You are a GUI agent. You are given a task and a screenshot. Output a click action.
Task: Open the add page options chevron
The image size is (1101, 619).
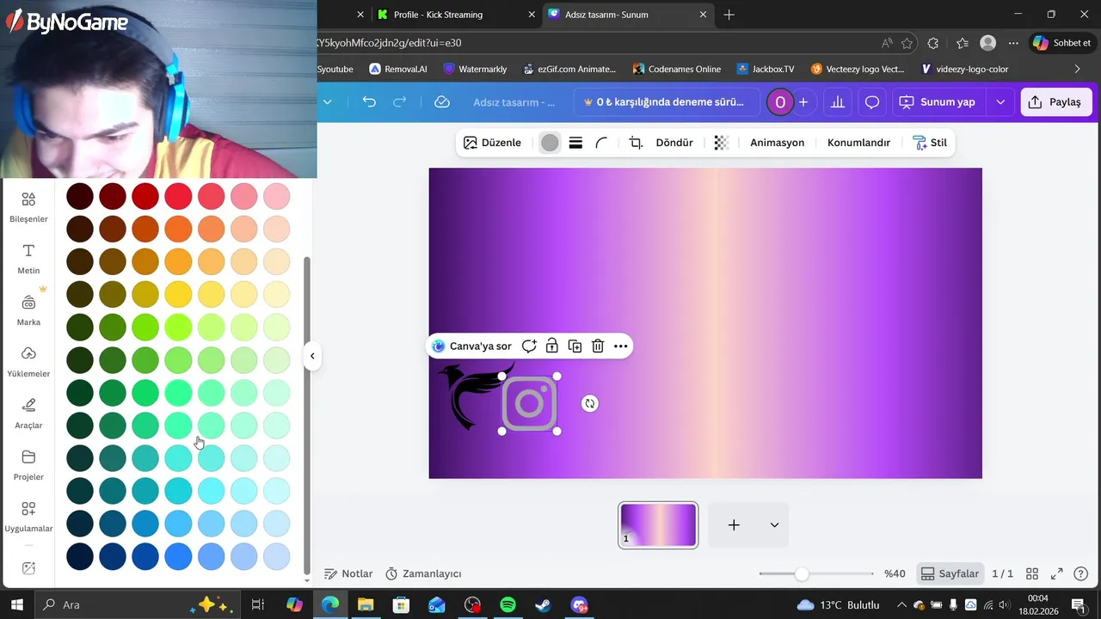point(774,525)
